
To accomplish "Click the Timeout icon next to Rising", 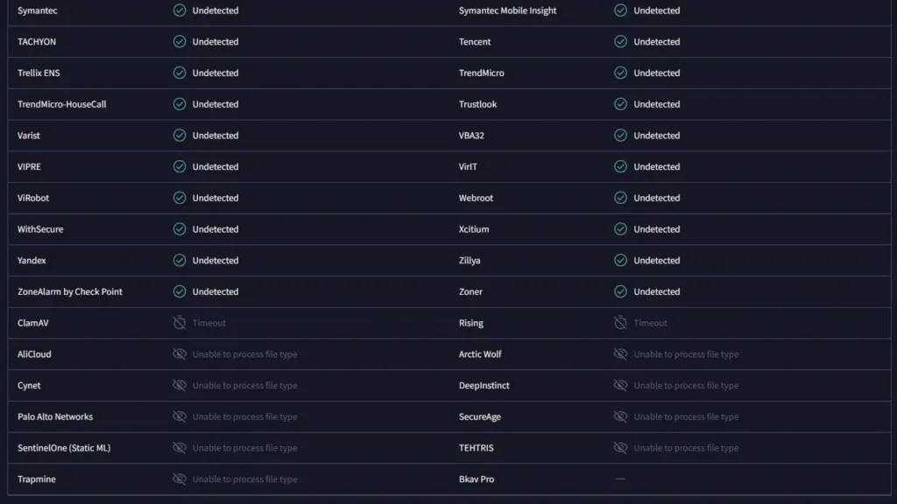I will pyautogui.click(x=620, y=323).
